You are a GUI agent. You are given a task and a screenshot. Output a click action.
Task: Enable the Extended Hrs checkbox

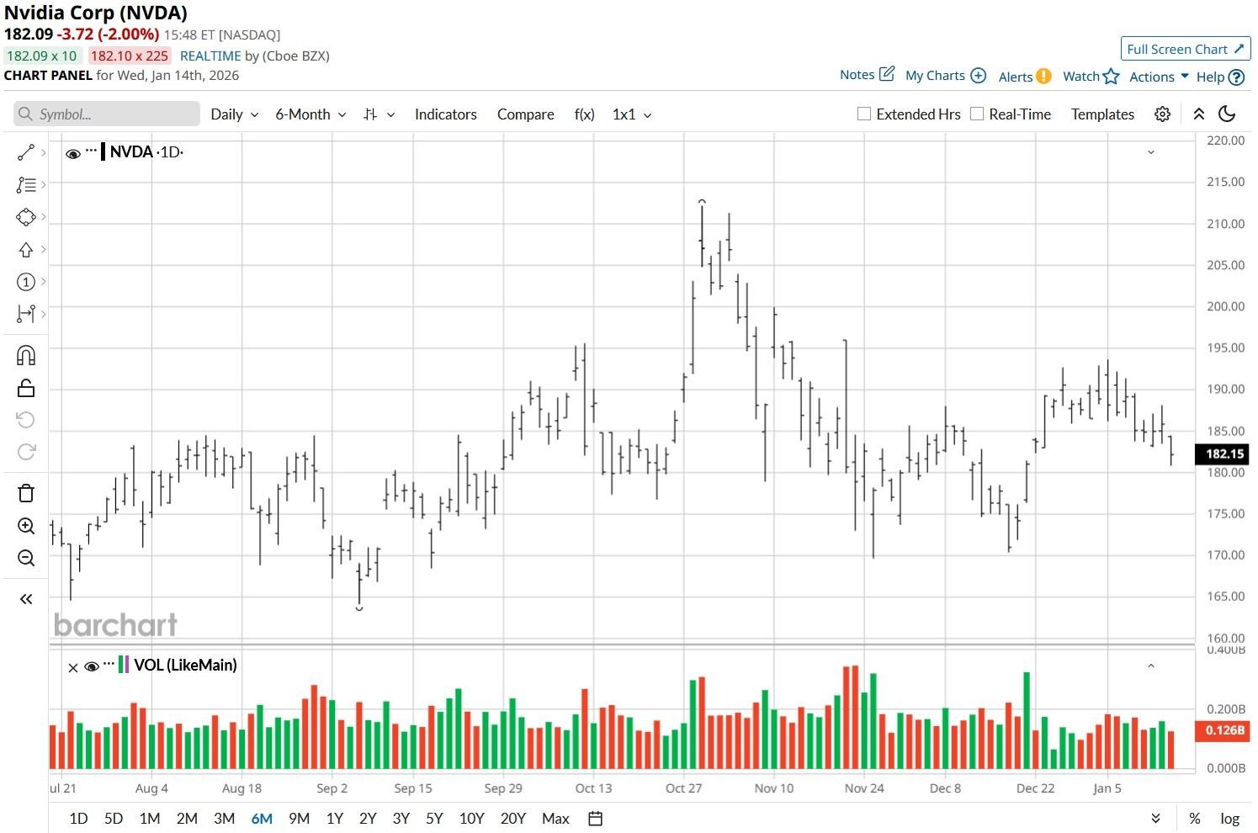point(863,114)
